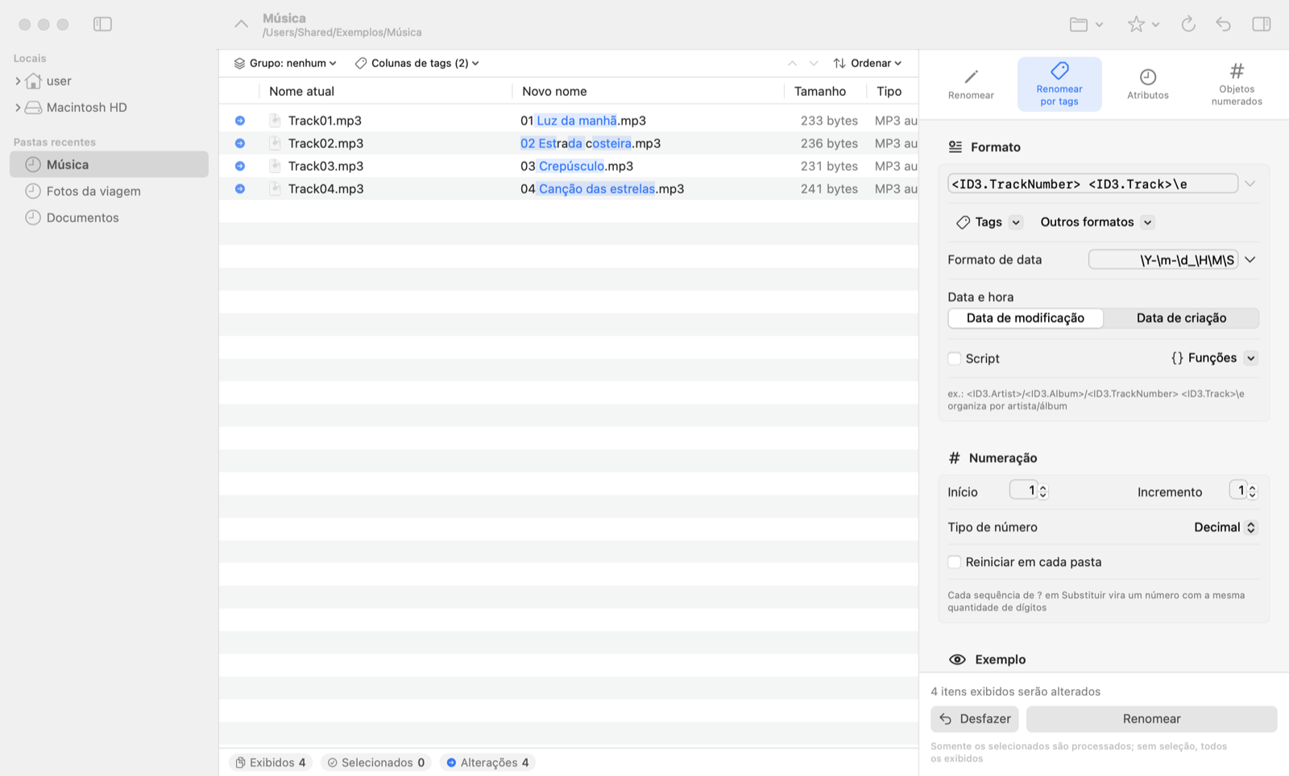Image resolution: width=1289 pixels, height=776 pixels.
Task: Open the folder chooser icon in toolbar
Action: pos(1086,24)
